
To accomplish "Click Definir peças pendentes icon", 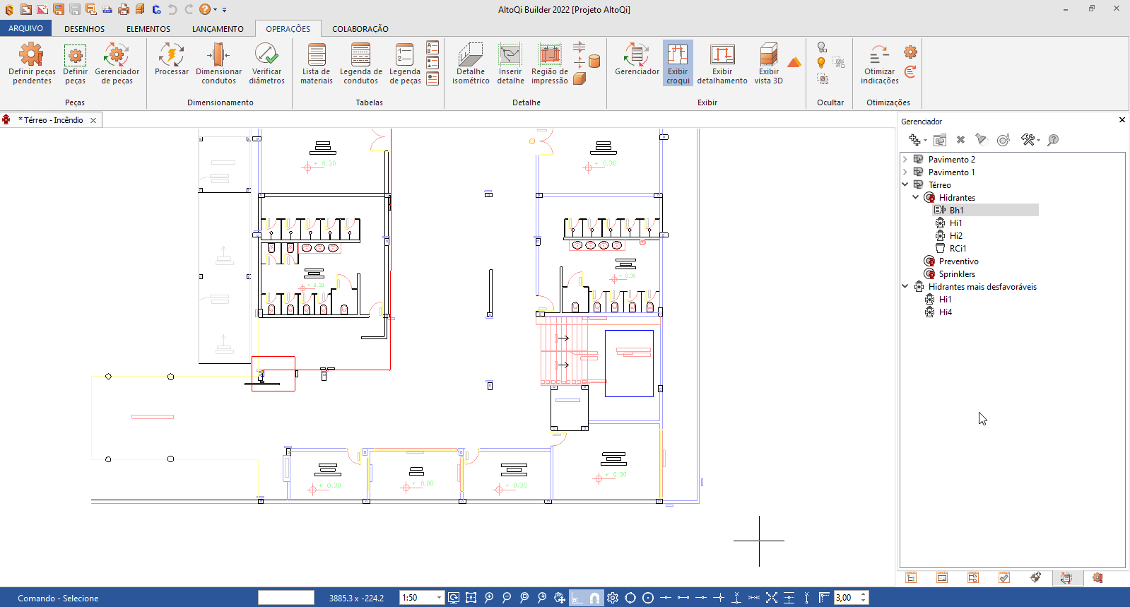I will 32,62.
